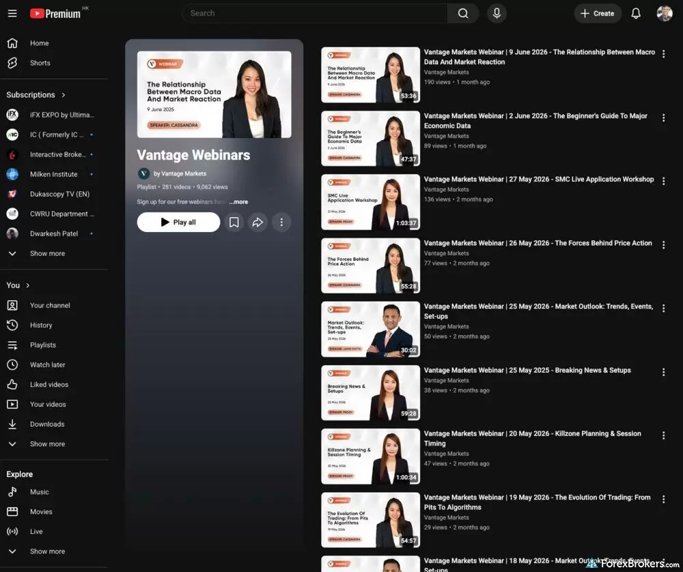Open iFX EXPO by Ultima subscription
The width and height of the screenshot is (683, 572).
tap(54, 115)
